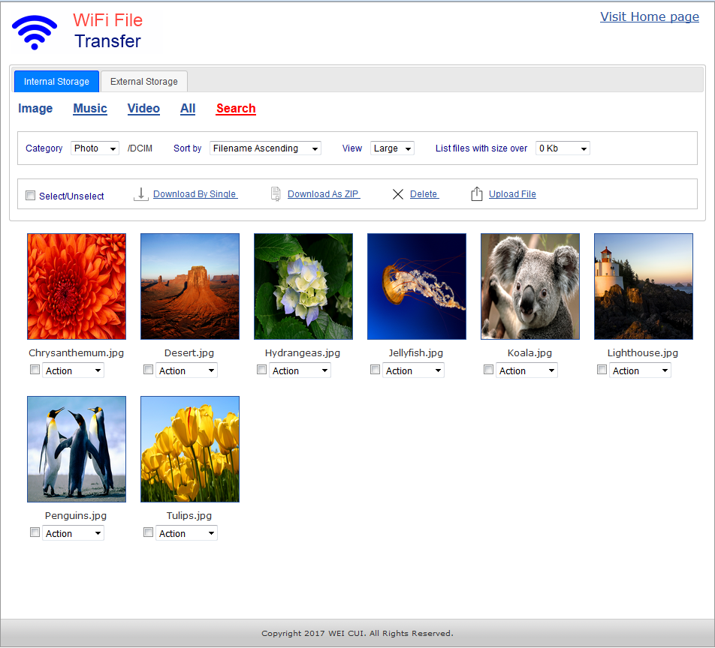Open the View Large size dropdown

[392, 148]
